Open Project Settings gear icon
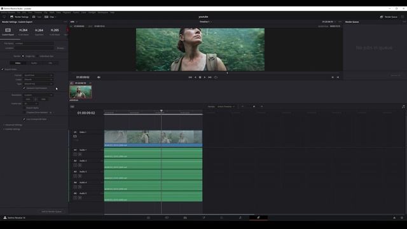The width and height of the screenshot is (407, 229). coord(402,218)
